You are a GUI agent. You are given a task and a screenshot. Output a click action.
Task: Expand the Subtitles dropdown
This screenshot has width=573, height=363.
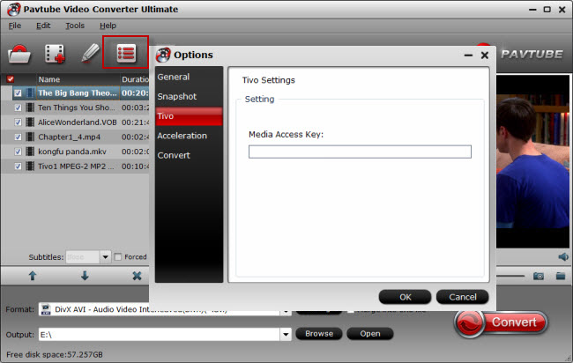[x=105, y=257]
